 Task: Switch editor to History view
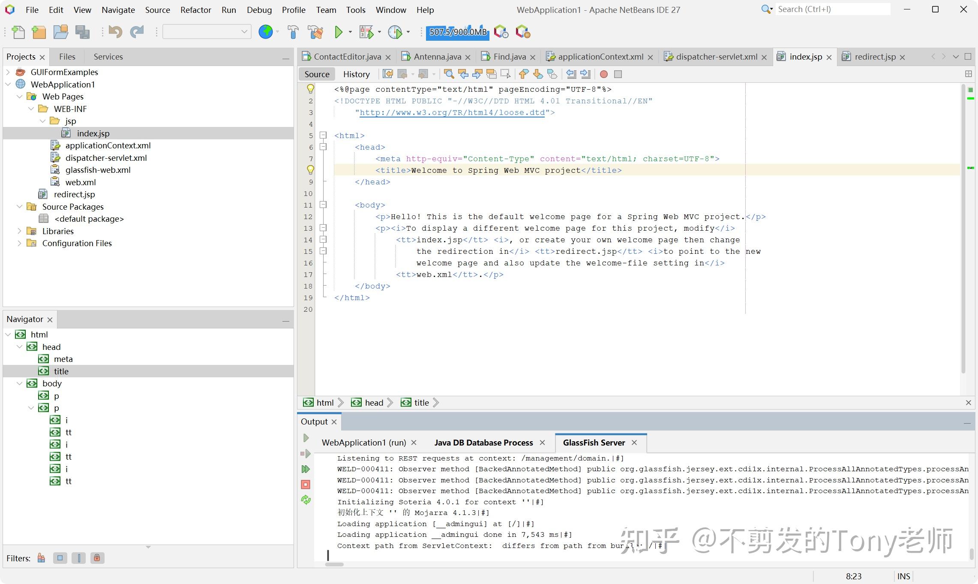356,74
